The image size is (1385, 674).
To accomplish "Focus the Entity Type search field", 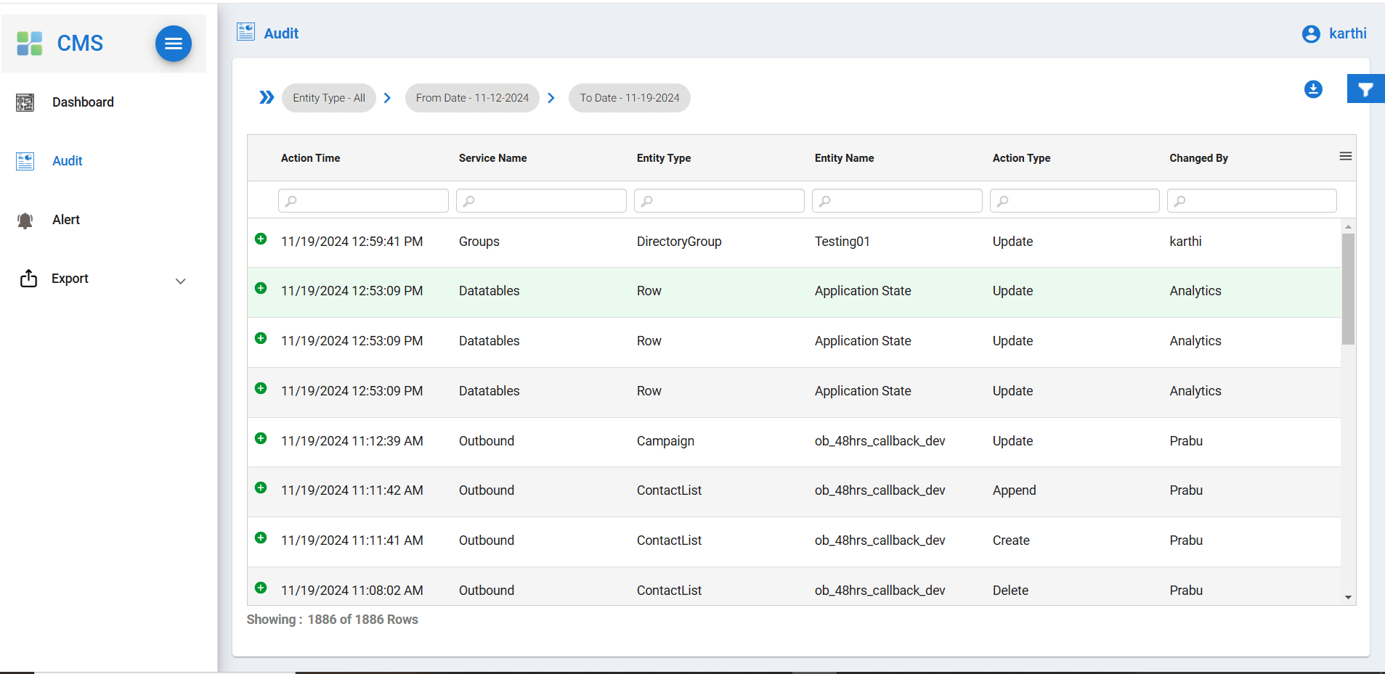I will (x=719, y=201).
